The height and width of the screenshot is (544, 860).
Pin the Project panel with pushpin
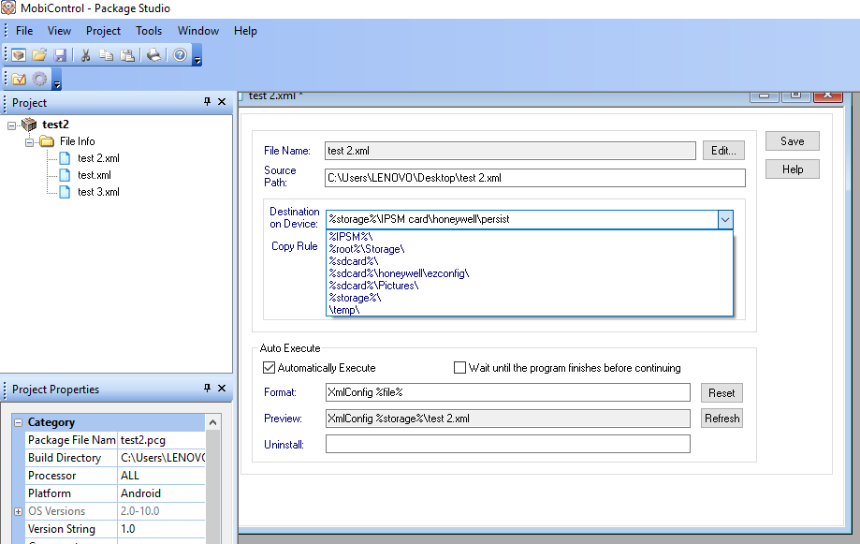click(x=208, y=102)
